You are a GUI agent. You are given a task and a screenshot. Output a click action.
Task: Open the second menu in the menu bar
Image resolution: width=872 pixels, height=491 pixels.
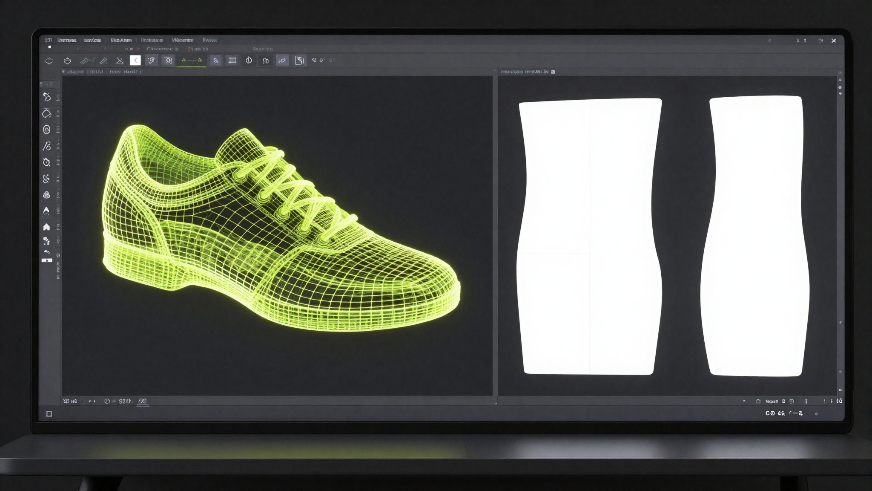tap(92, 40)
